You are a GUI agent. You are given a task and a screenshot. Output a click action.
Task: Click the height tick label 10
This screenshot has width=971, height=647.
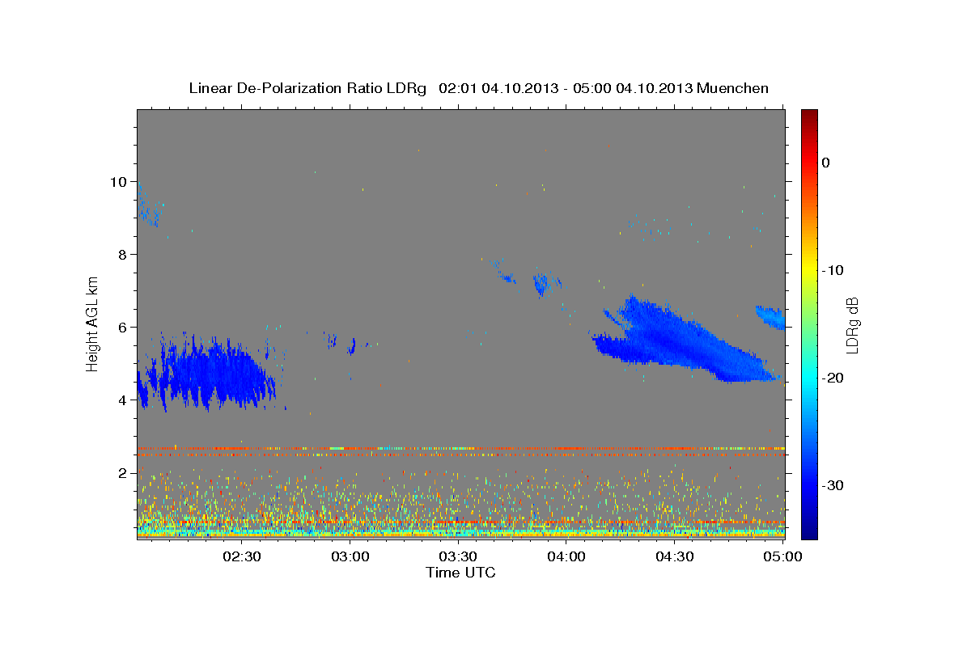118,182
